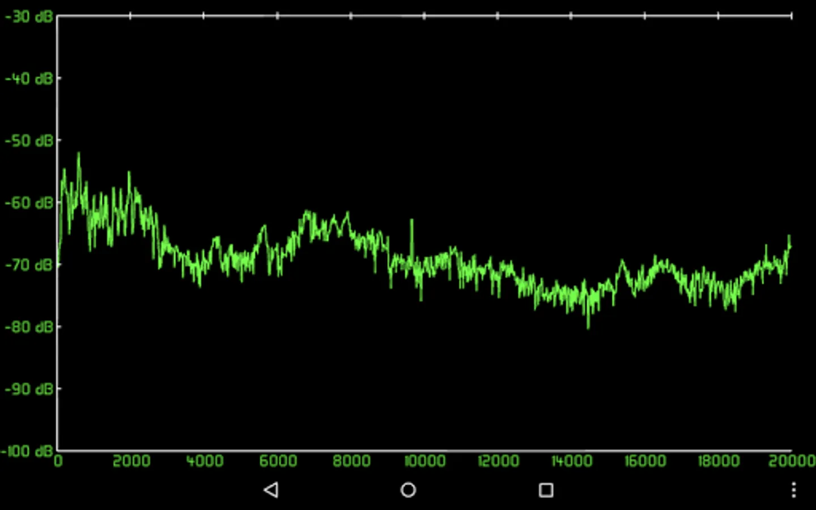Click the 14000 frequency axis label
Image resolution: width=816 pixels, height=510 pixels.
pos(572,461)
